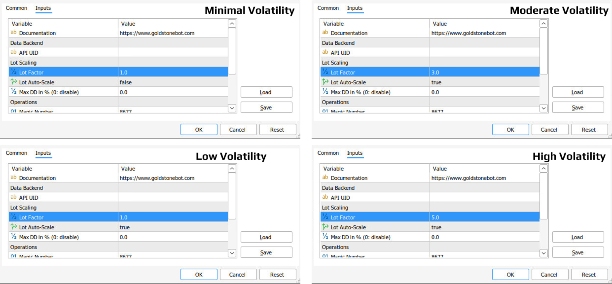
Task: Click the Lot Auto-Scale icon in Low Volatility panel
Action: coord(13,227)
